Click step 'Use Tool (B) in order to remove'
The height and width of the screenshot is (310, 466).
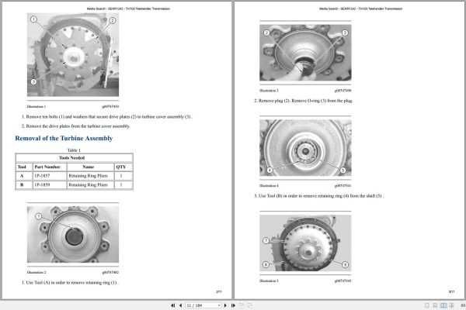pyautogui.click(x=319, y=196)
